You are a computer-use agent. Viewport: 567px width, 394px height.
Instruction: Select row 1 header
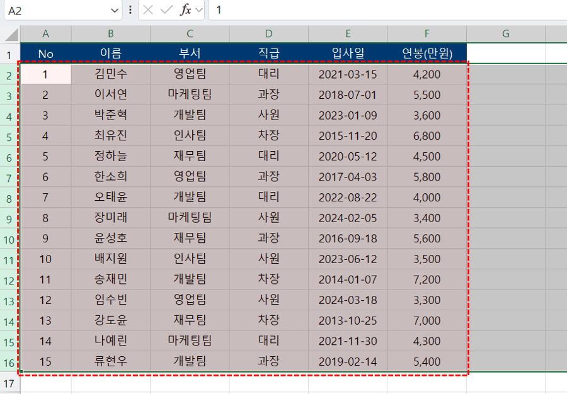pos(9,55)
